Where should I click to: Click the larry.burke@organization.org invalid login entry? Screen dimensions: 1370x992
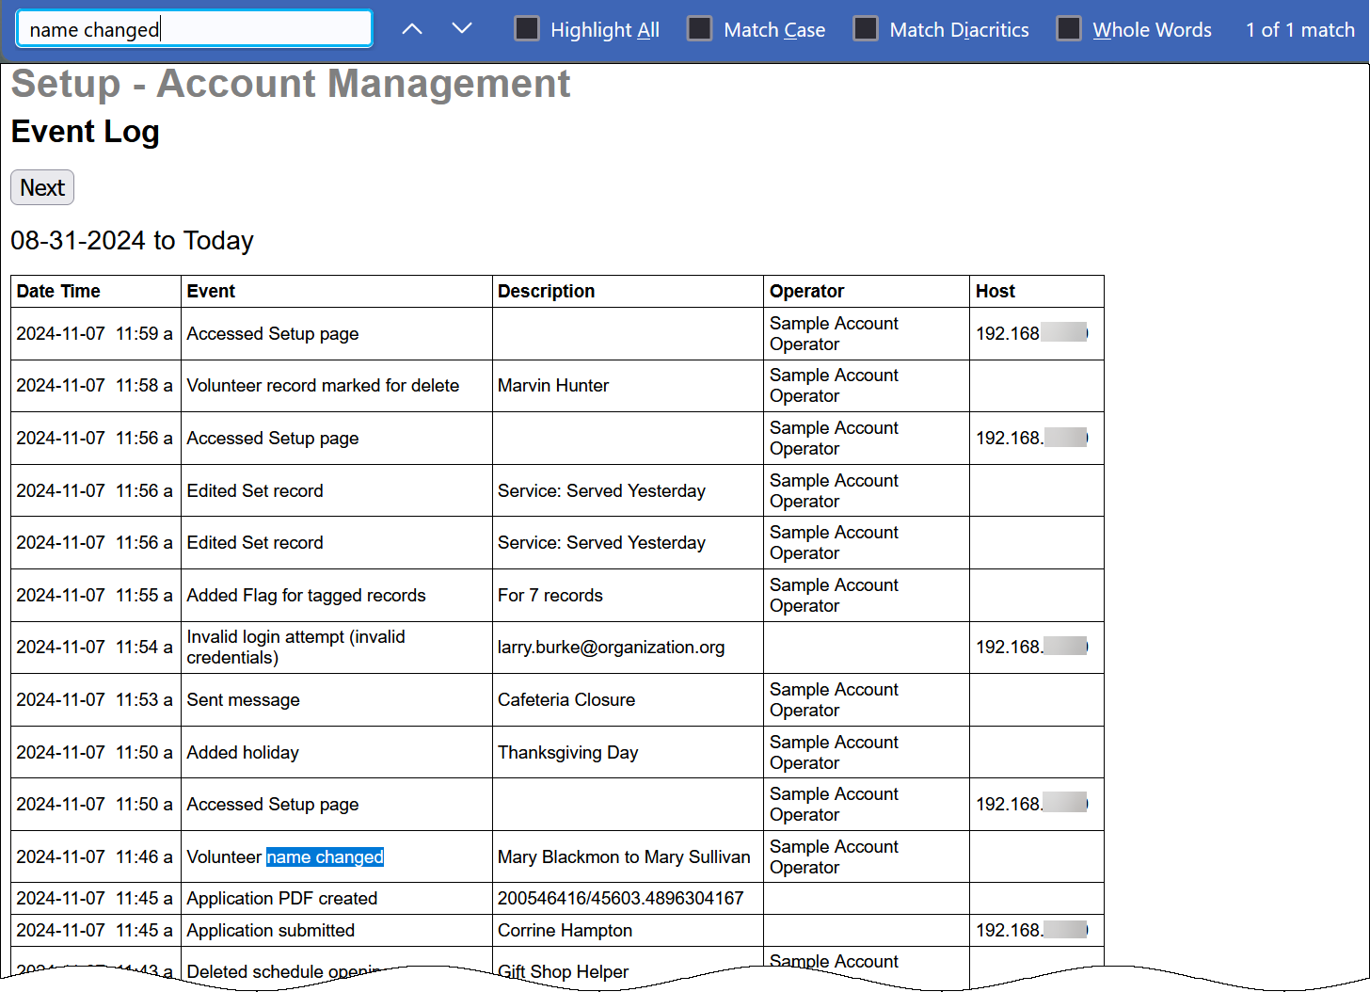611,647
